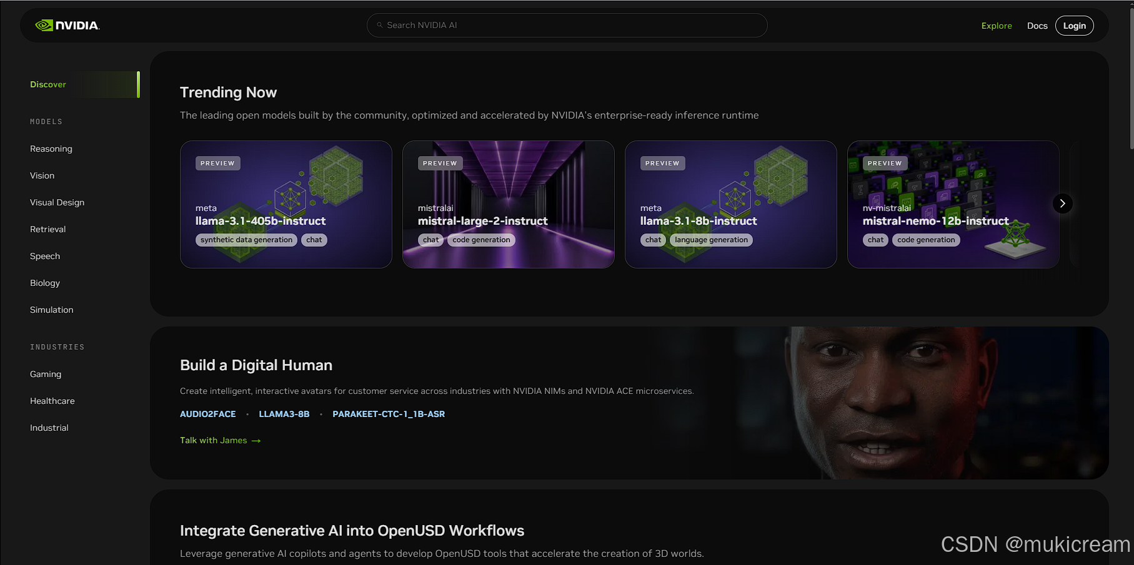Open the Retrieval models category
Screen dimensions: 1134x565
47,229
